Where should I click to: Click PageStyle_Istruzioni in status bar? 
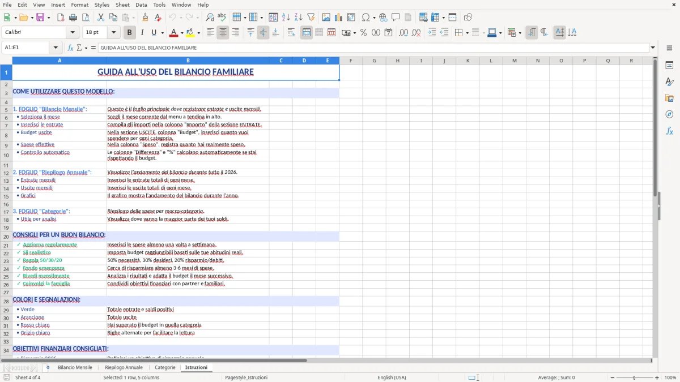point(246,377)
